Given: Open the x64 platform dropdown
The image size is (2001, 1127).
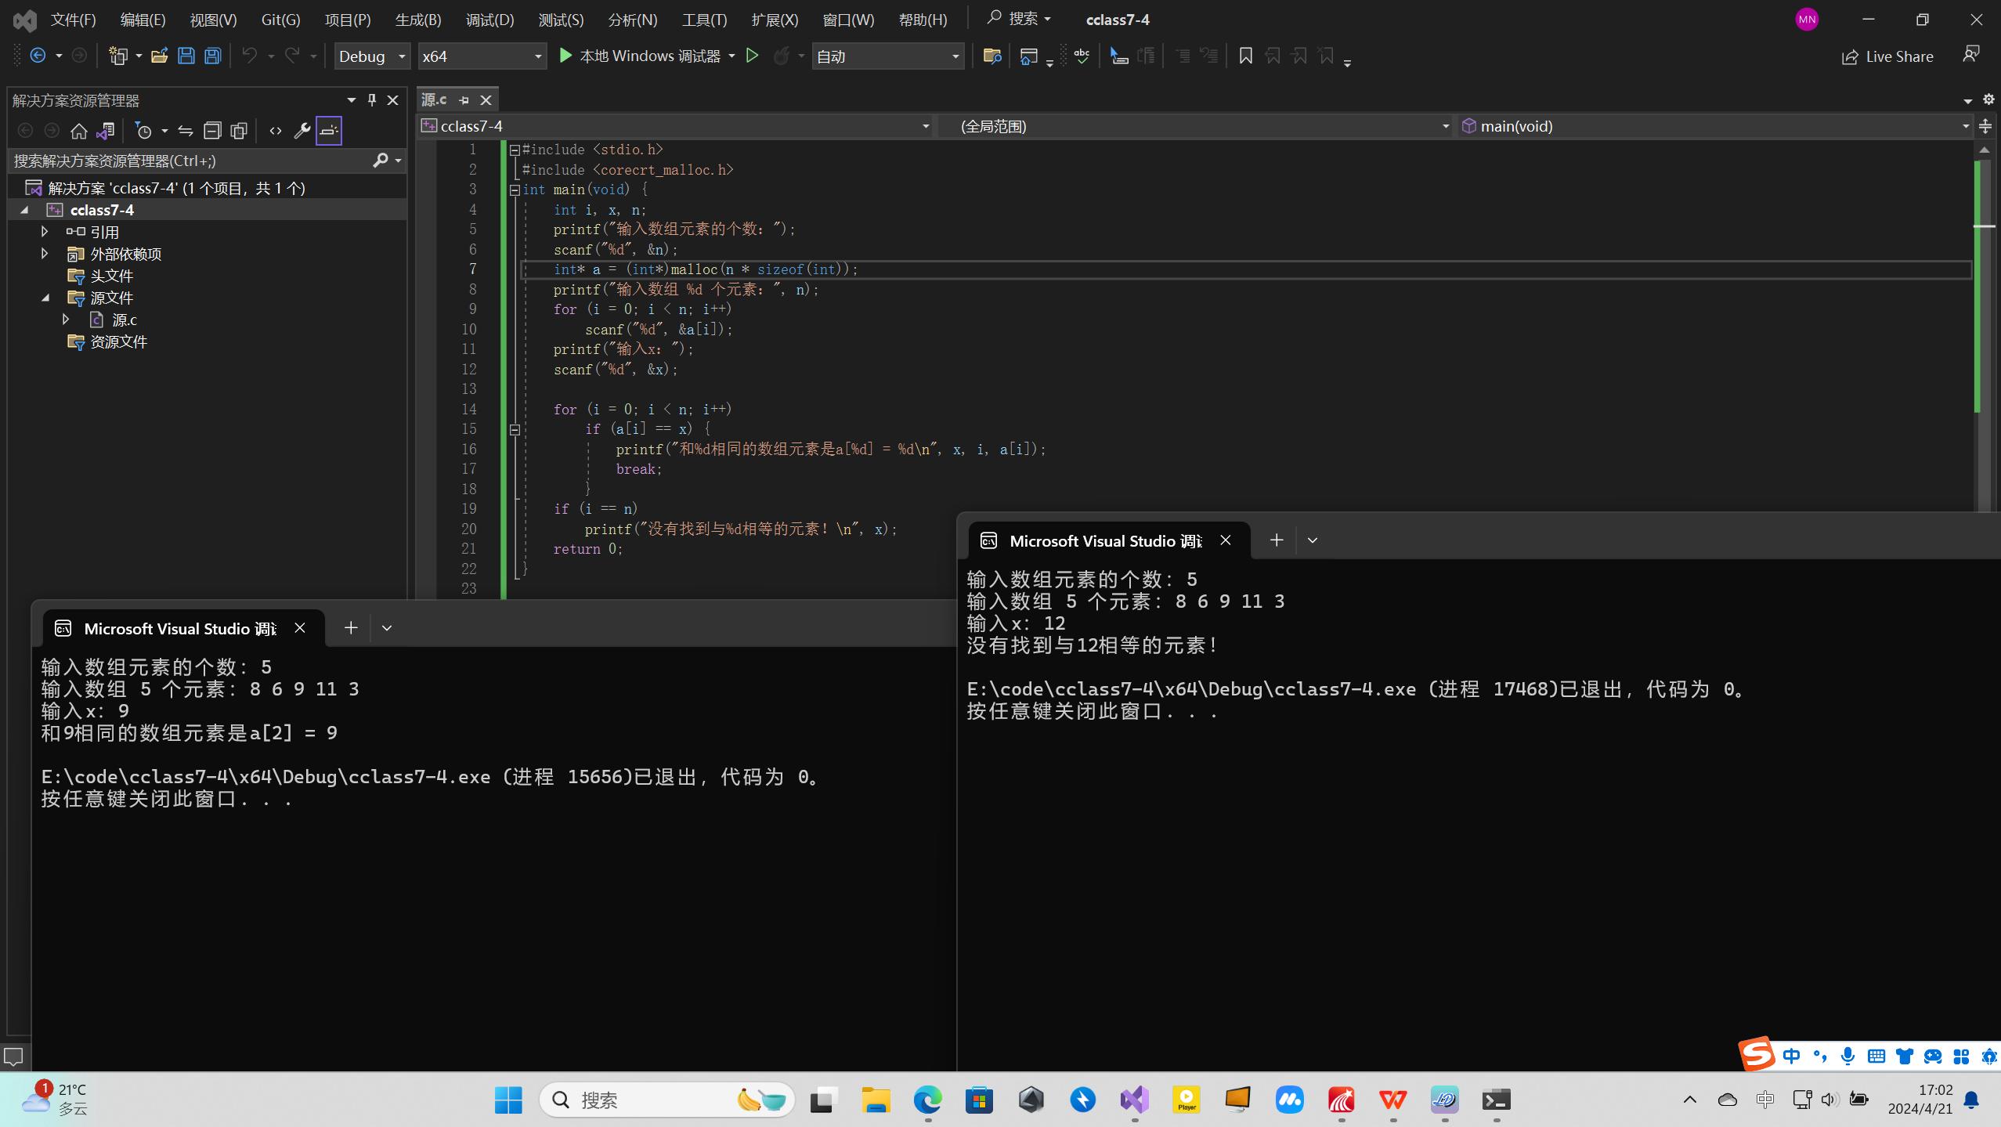Looking at the screenshot, I should pos(482,56).
